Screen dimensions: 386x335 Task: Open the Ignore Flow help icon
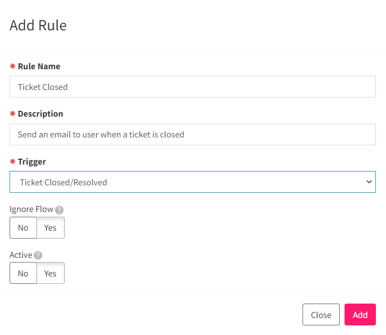point(59,210)
